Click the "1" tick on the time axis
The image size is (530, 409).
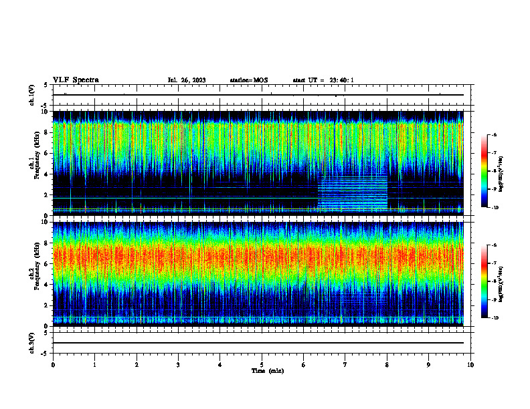(x=94, y=365)
